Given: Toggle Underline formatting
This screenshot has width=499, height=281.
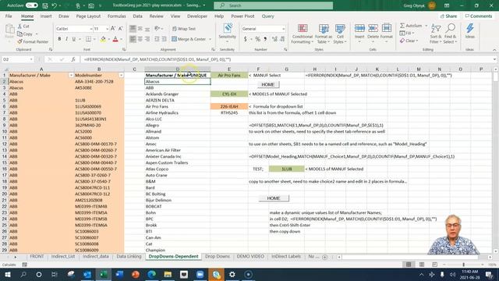Looking at the screenshot, I should point(74,39).
